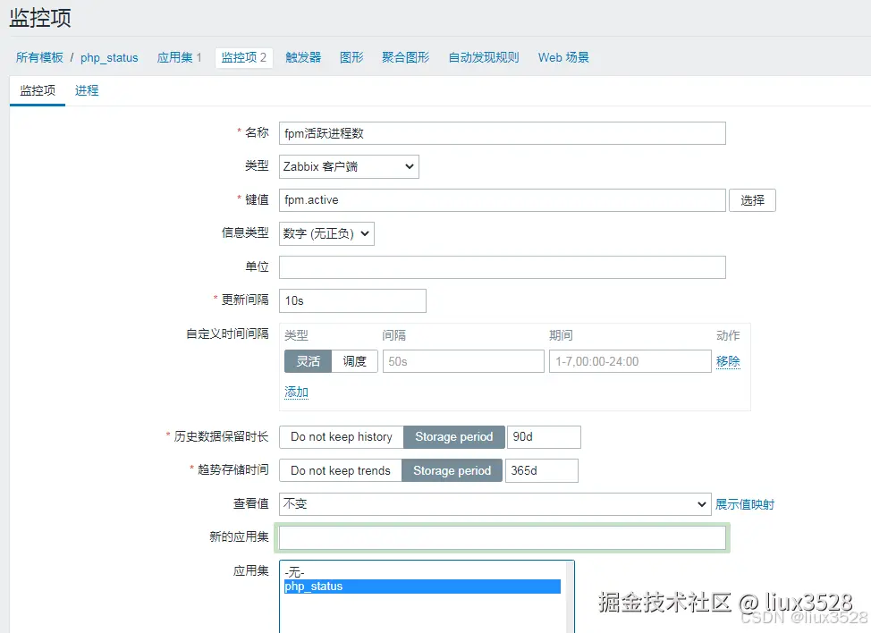The image size is (871, 633).
Task: Select the 灵活 interval type toggle
Action: (309, 361)
